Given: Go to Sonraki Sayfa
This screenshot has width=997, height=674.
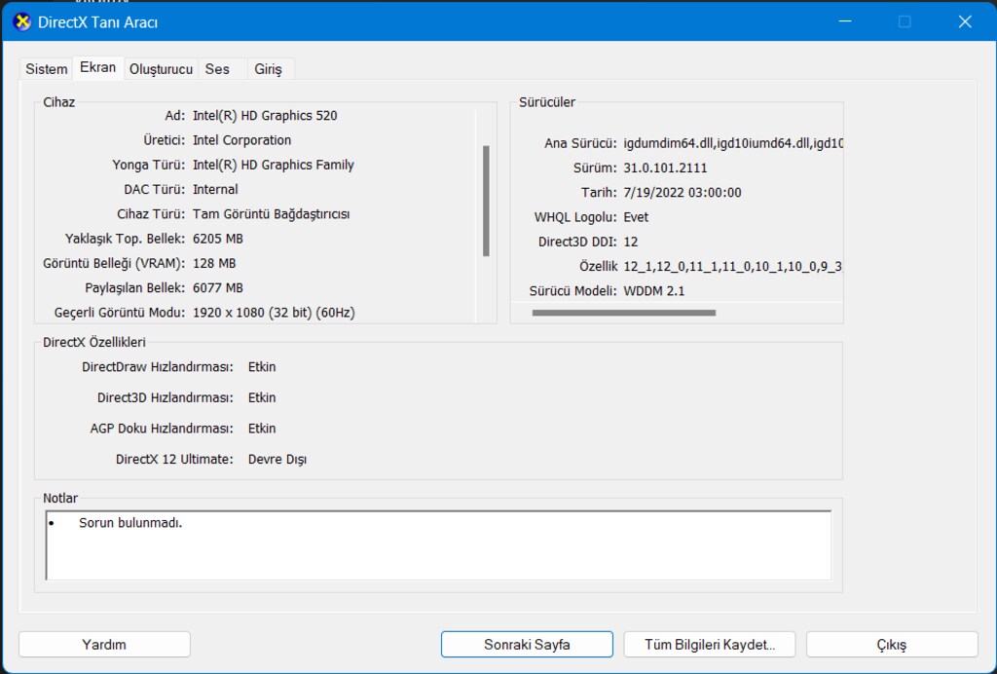Looking at the screenshot, I should (x=527, y=644).
